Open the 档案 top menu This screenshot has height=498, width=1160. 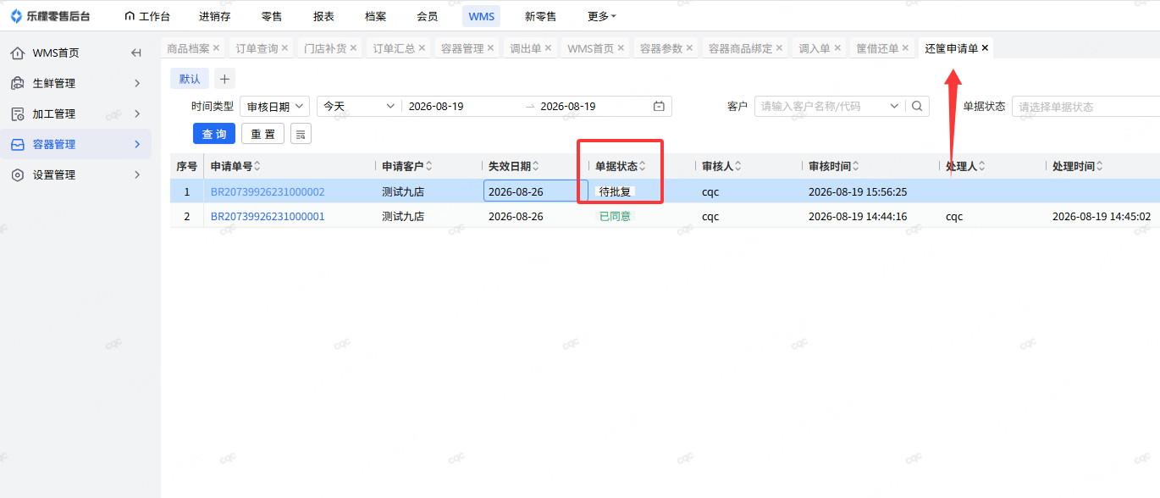pos(375,16)
